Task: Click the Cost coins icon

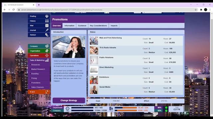Action: pos(111,109)
